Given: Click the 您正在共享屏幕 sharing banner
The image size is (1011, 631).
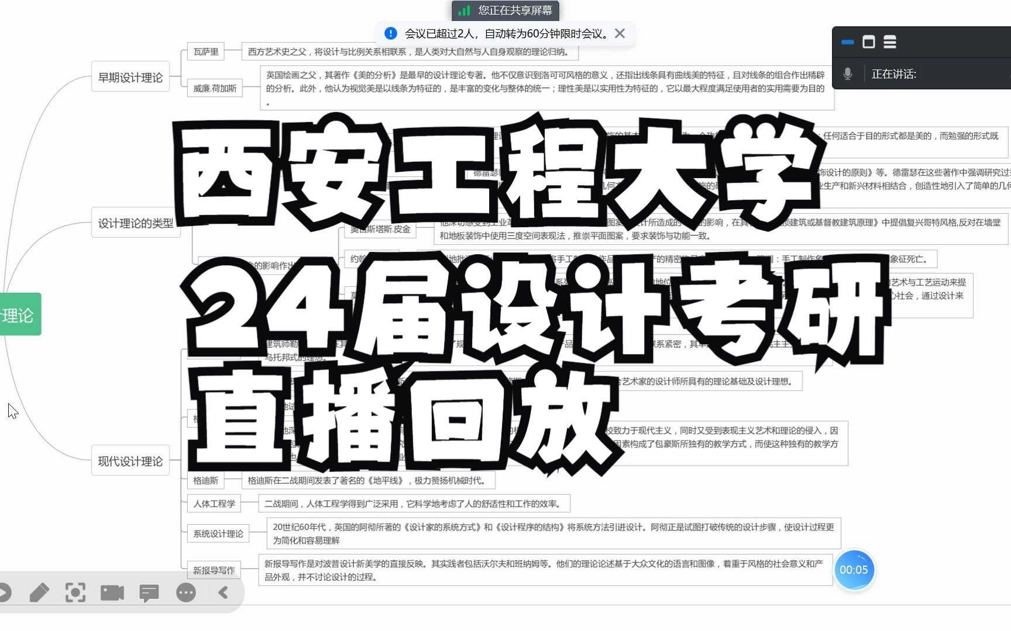Looking at the screenshot, I should click(504, 9).
